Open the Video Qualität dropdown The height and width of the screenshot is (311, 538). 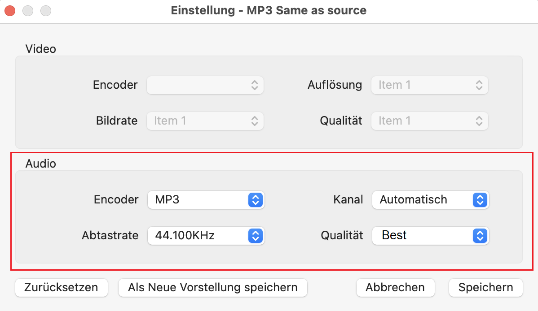tap(429, 121)
